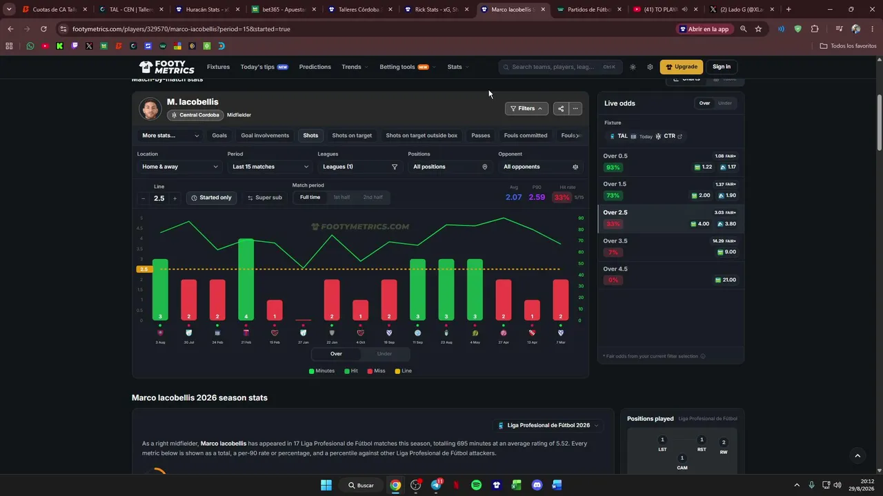Open the More stats dropdown
Viewport: 883px width, 496px height.
click(x=170, y=136)
